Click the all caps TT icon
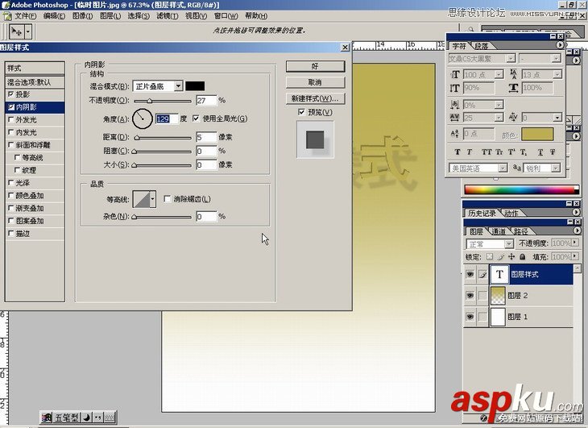The height and width of the screenshot is (428, 588). pyautogui.click(x=487, y=152)
